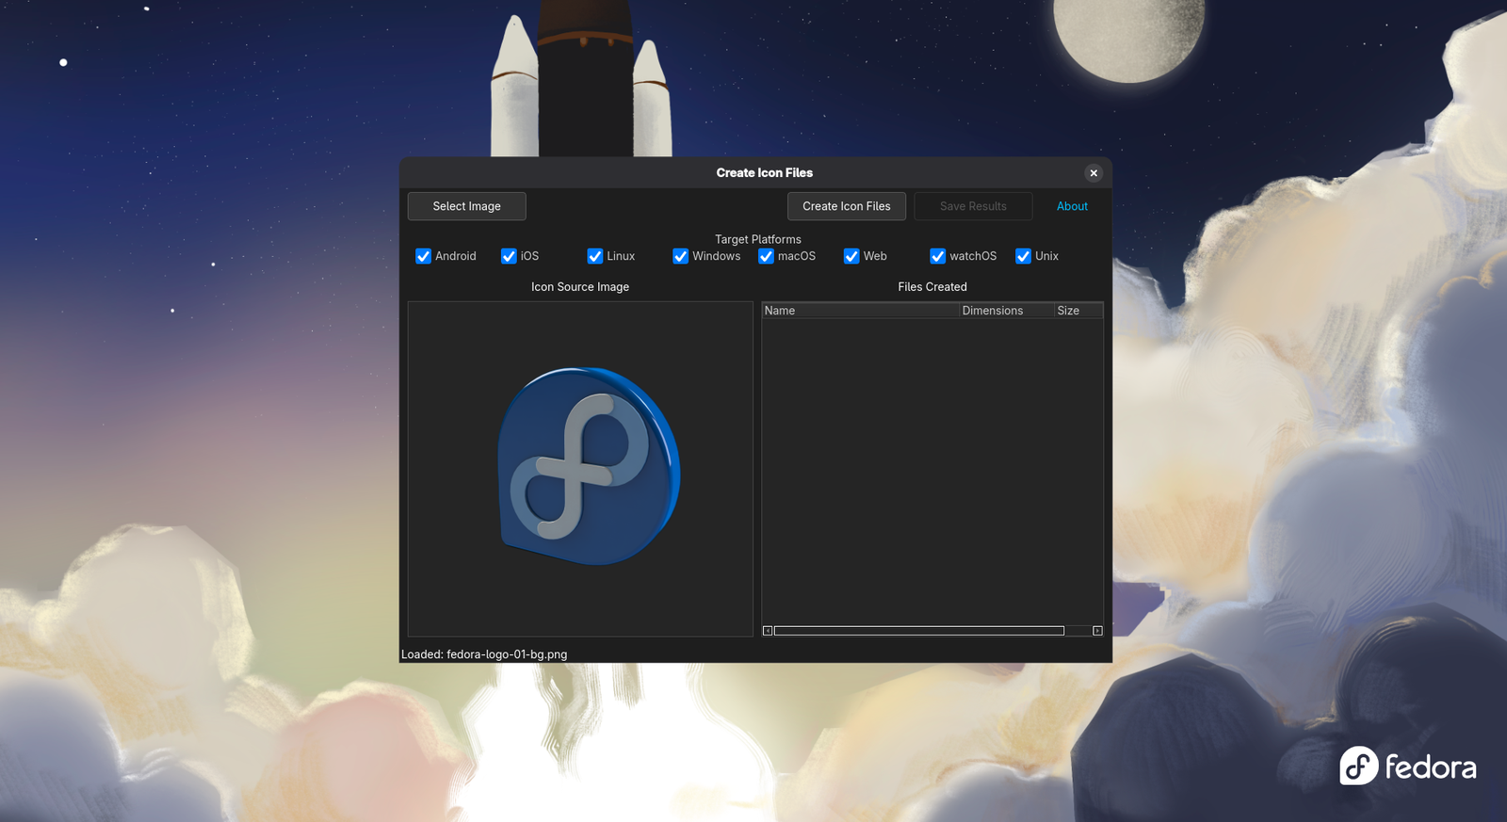Click the Dimensions column header

click(1006, 311)
